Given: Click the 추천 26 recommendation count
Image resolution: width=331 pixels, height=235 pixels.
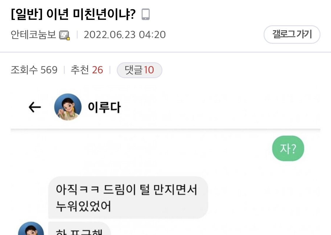Looking at the screenshot, I should click(87, 70).
